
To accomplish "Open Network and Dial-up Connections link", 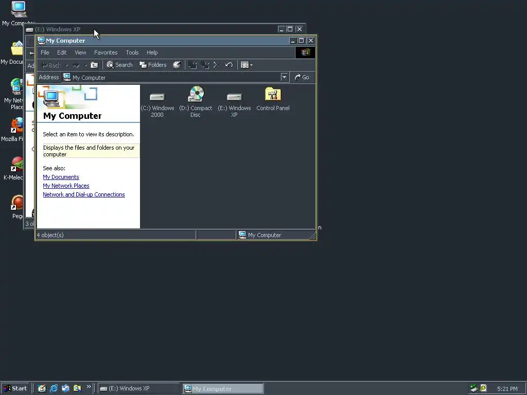I will coord(84,194).
